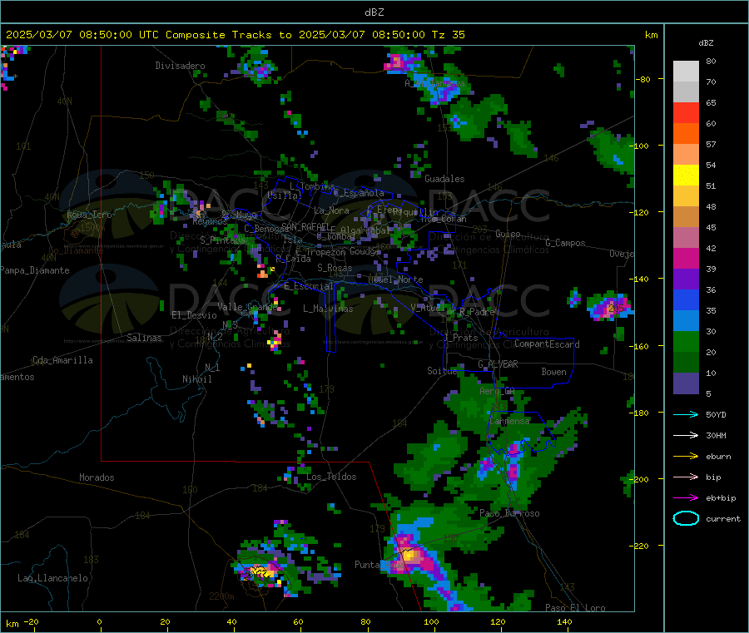
Task: Choose the 20 dBZ green color swatch
Action: tap(686, 341)
